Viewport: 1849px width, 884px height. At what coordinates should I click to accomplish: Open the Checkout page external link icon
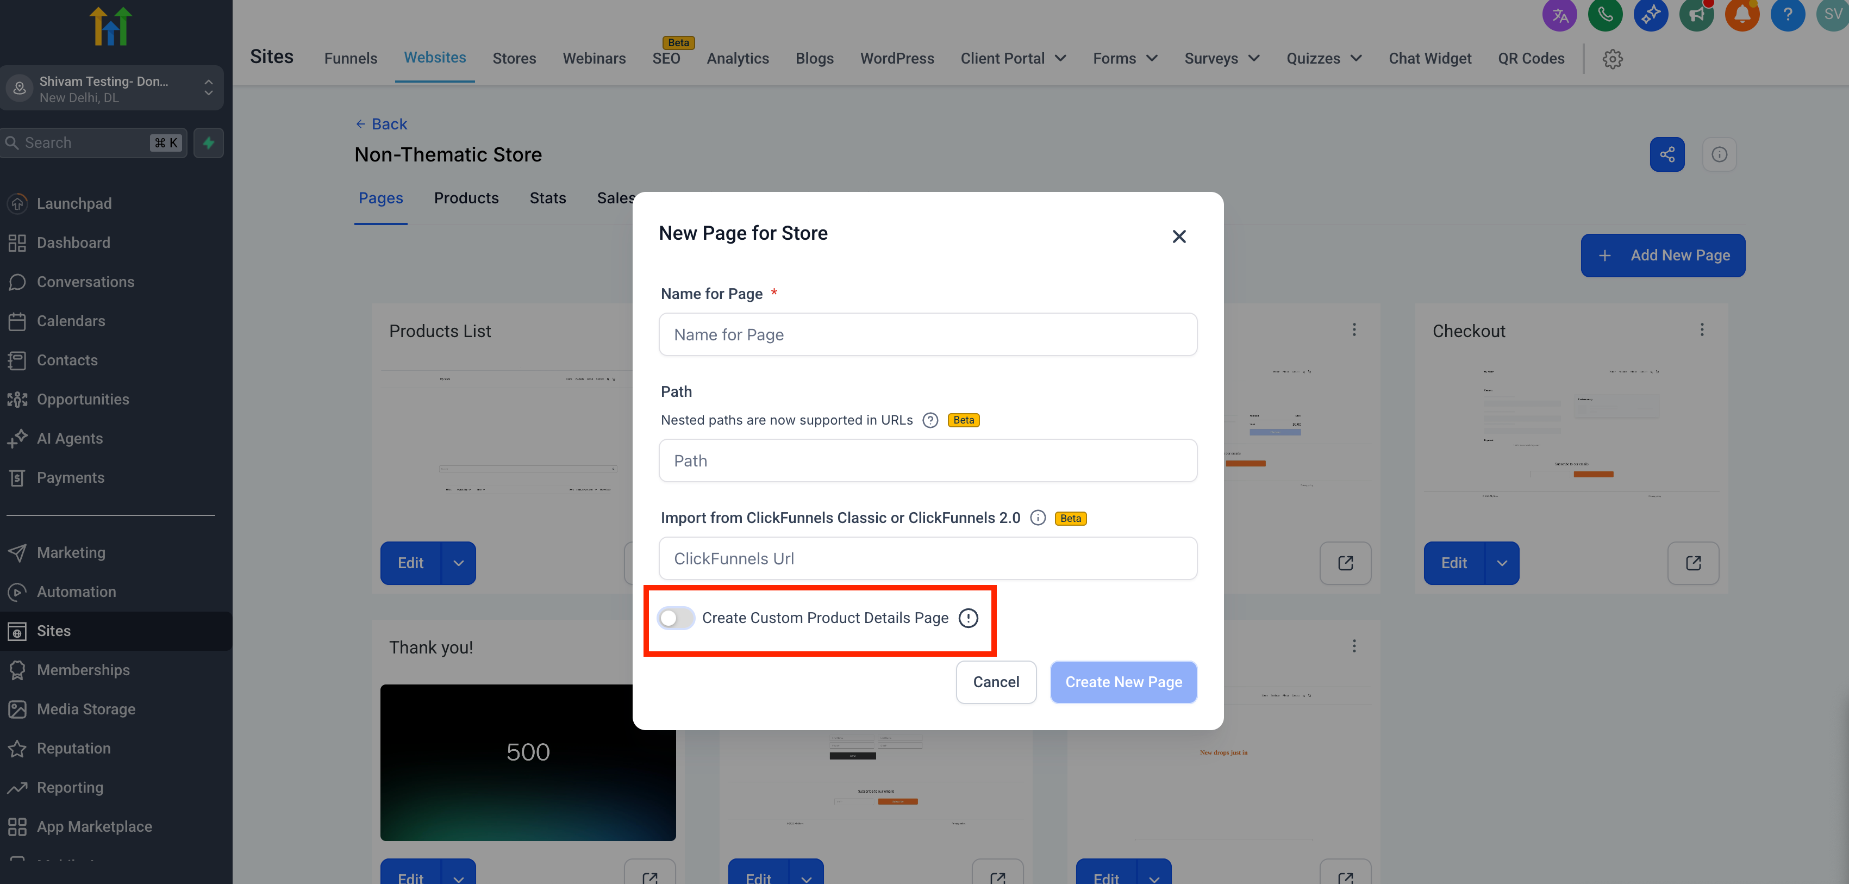1692,563
